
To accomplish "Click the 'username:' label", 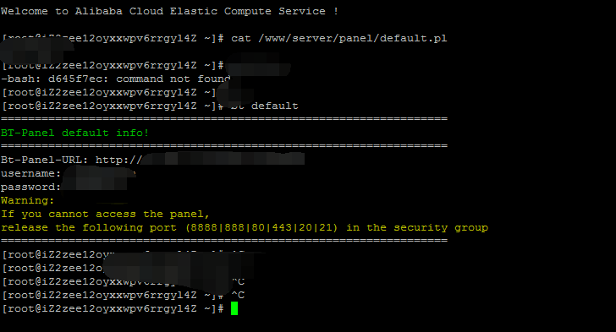I will coord(30,173).
